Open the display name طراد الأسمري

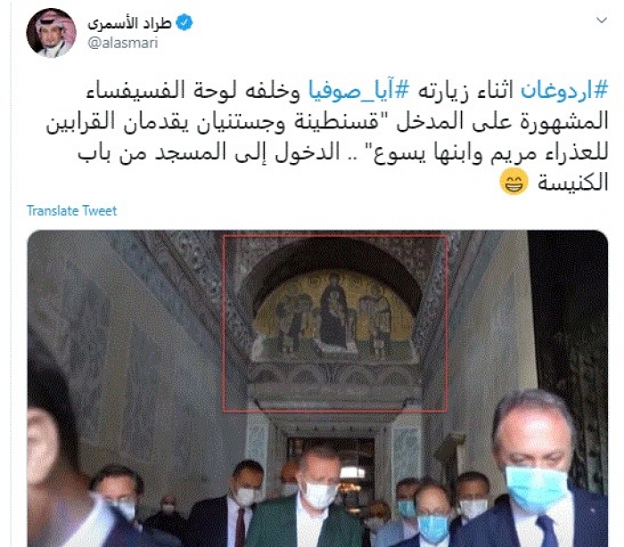tap(130, 23)
